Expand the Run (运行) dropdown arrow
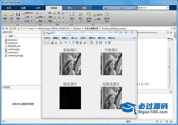The height and width of the screenshot is (125, 178). [81, 21]
